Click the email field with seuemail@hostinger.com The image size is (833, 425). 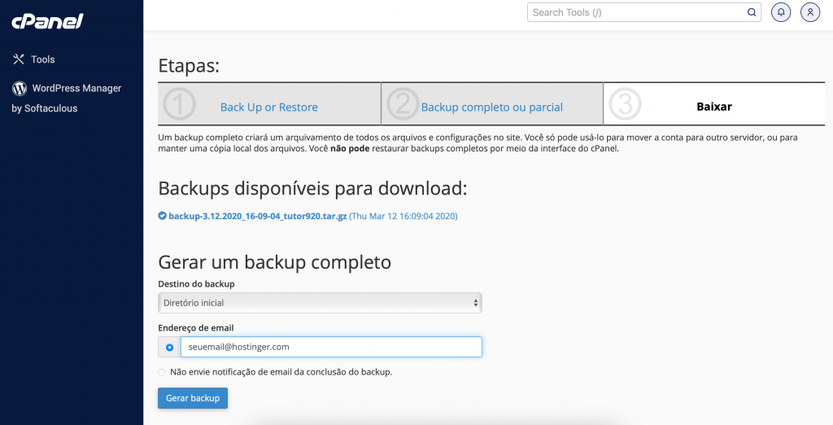[x=331, y=347]
